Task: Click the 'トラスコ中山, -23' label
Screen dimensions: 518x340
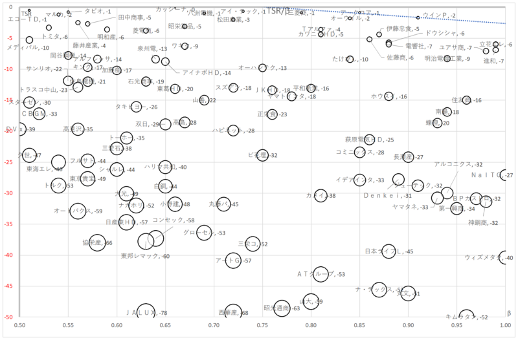Action: click(x=43, y=90)
